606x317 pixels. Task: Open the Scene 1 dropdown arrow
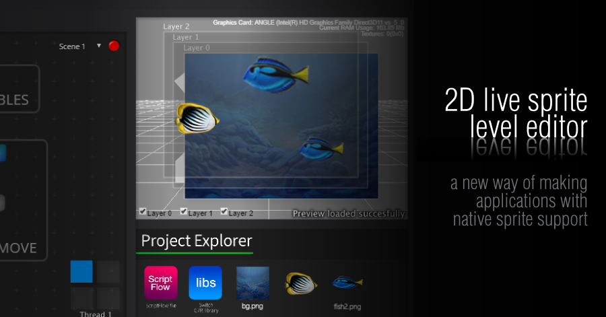(x=99, y=46)
